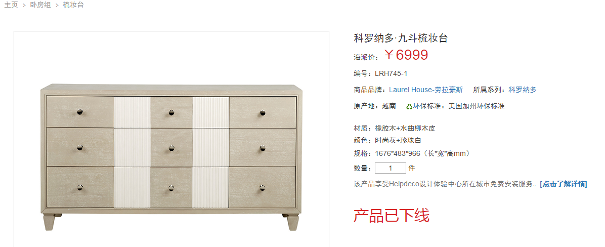Click the quantity input field showing 1

point(391,168)
